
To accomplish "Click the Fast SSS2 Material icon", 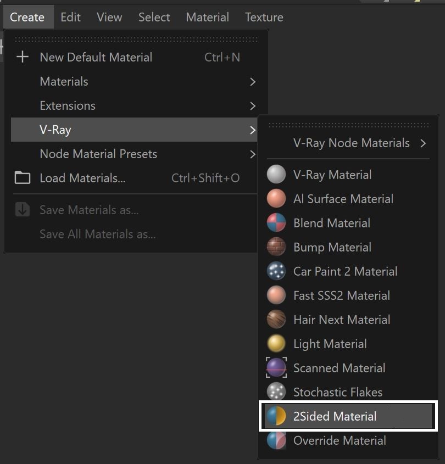I will pos(276,295).
